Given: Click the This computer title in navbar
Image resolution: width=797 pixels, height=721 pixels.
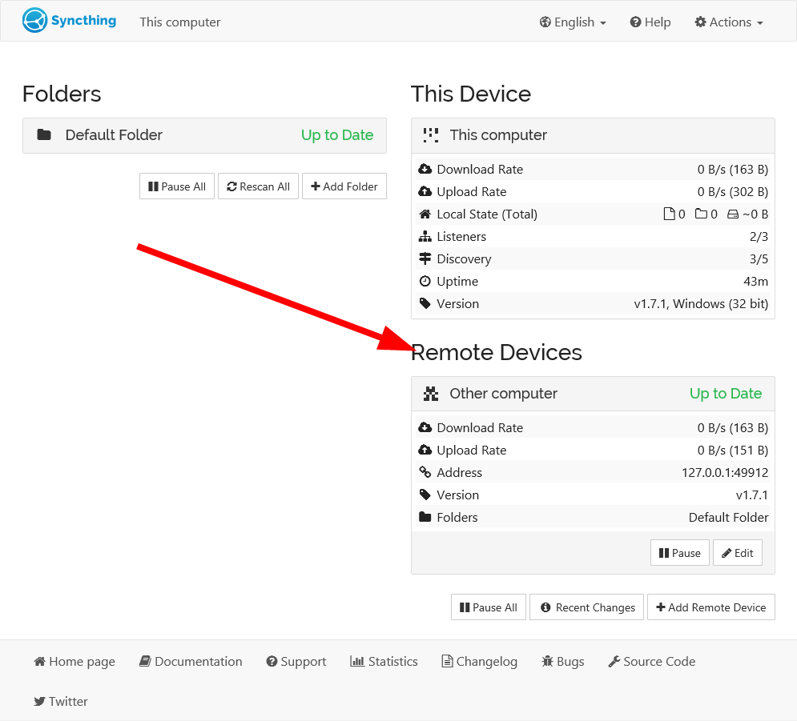Looking at the screenshot, I should coord(180,22).
